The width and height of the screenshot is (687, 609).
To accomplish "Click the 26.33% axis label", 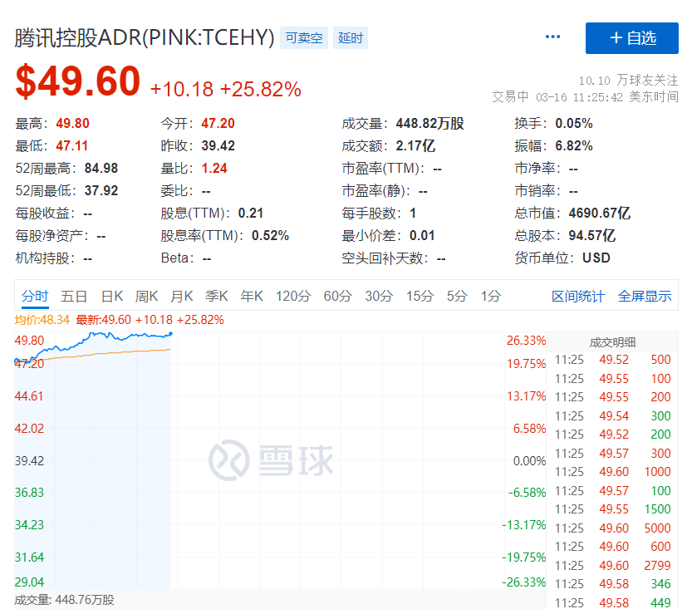I will pyautogui.click(x=526, y=341).
